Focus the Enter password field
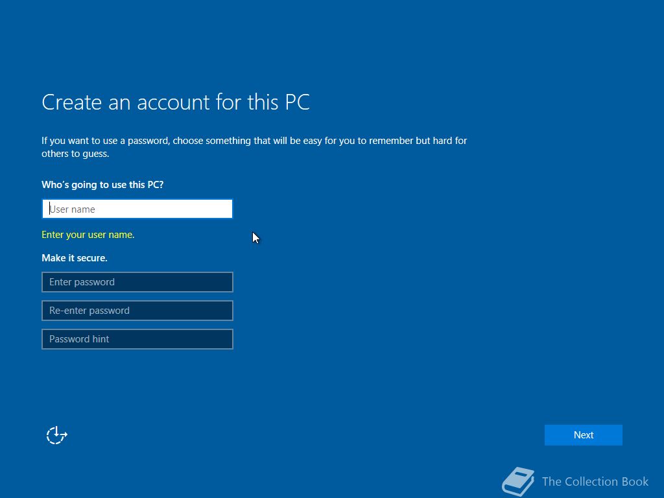664x498 pixels. pyautogui.click(x=137, y=282)
